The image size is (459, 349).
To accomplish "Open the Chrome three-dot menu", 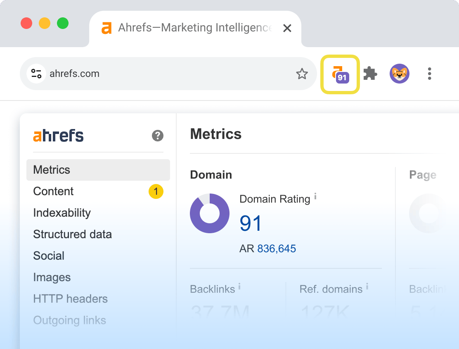I will click(429, 74).
